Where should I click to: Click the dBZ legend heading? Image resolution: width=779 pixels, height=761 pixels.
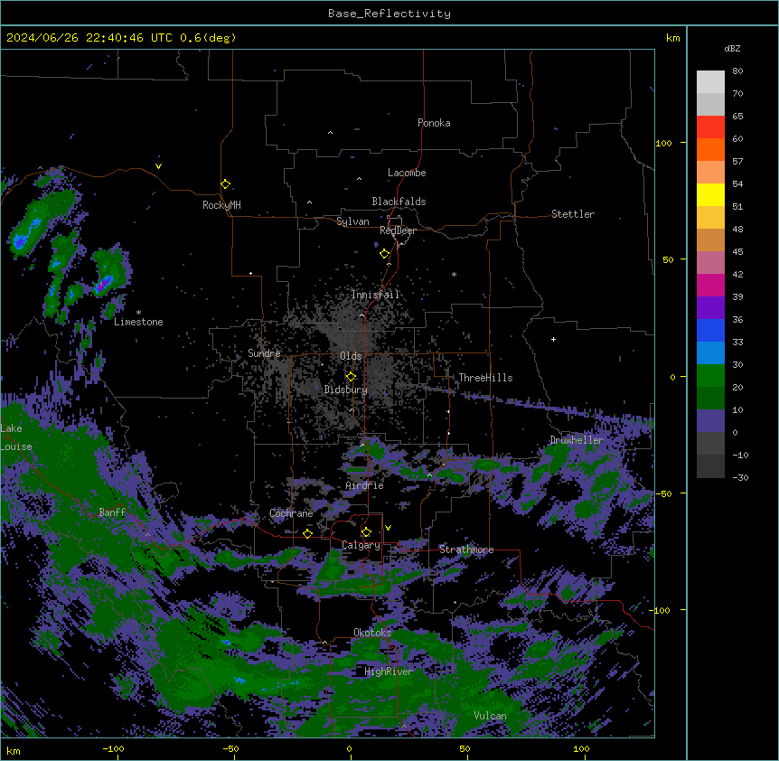pos(732,48)
